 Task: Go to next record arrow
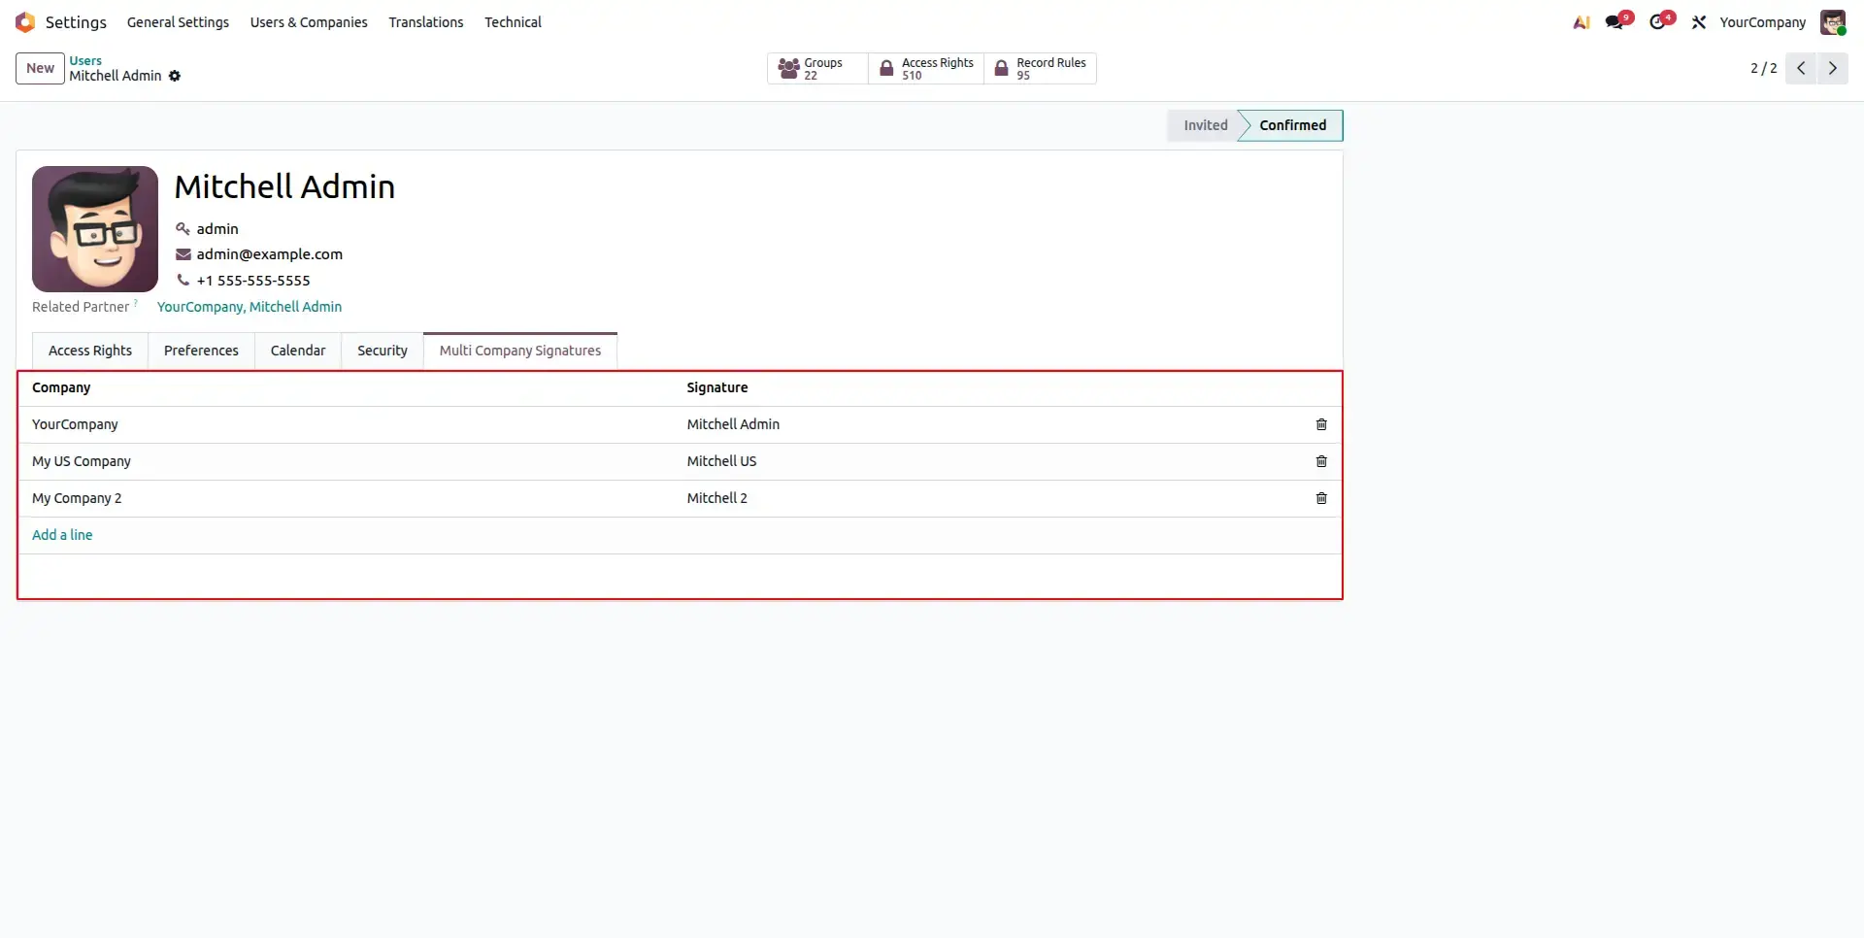1833,68
